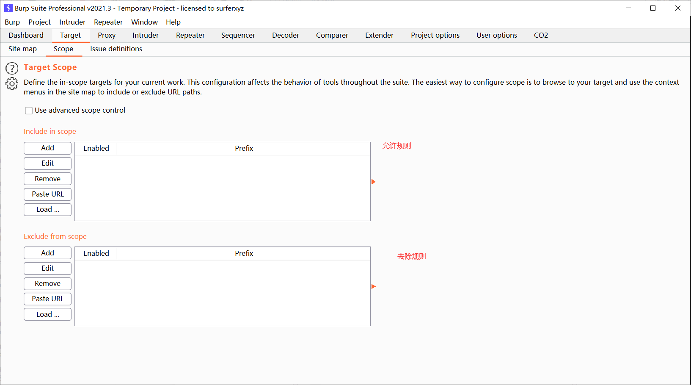691x385 pixels.
Task: Expand arrow beside Exclude from scope table
Action: point(373,286)
